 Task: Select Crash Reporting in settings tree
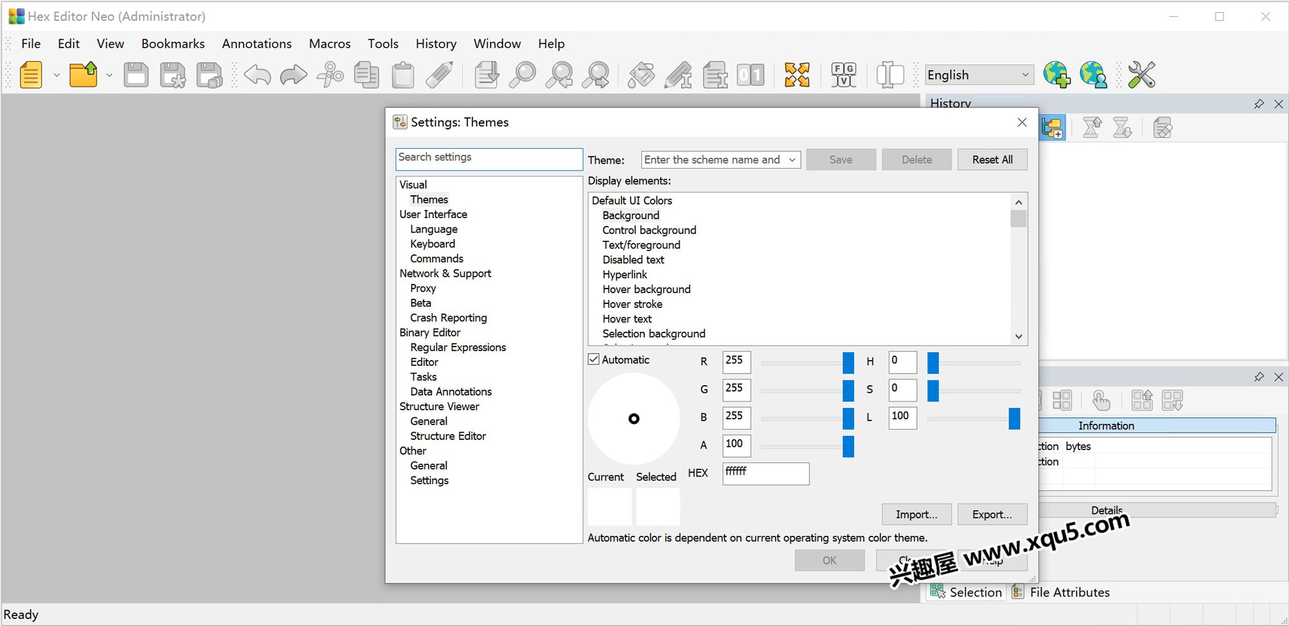coord(449,318)
